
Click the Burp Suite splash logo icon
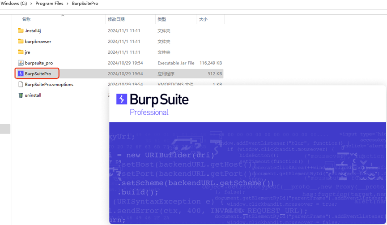122,99
